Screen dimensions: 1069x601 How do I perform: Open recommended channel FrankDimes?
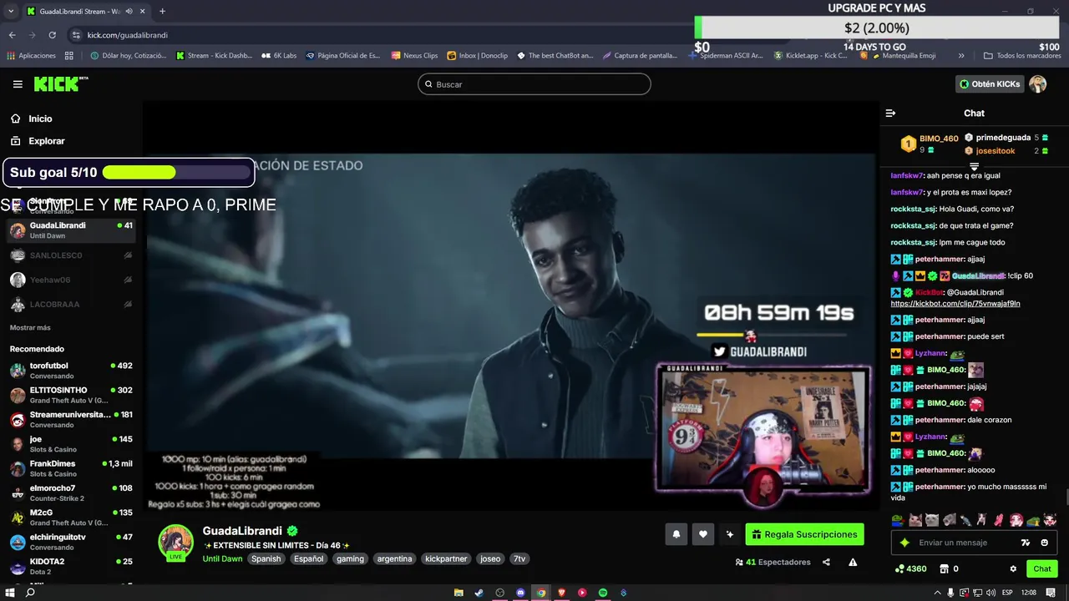(x=70, y=468)
